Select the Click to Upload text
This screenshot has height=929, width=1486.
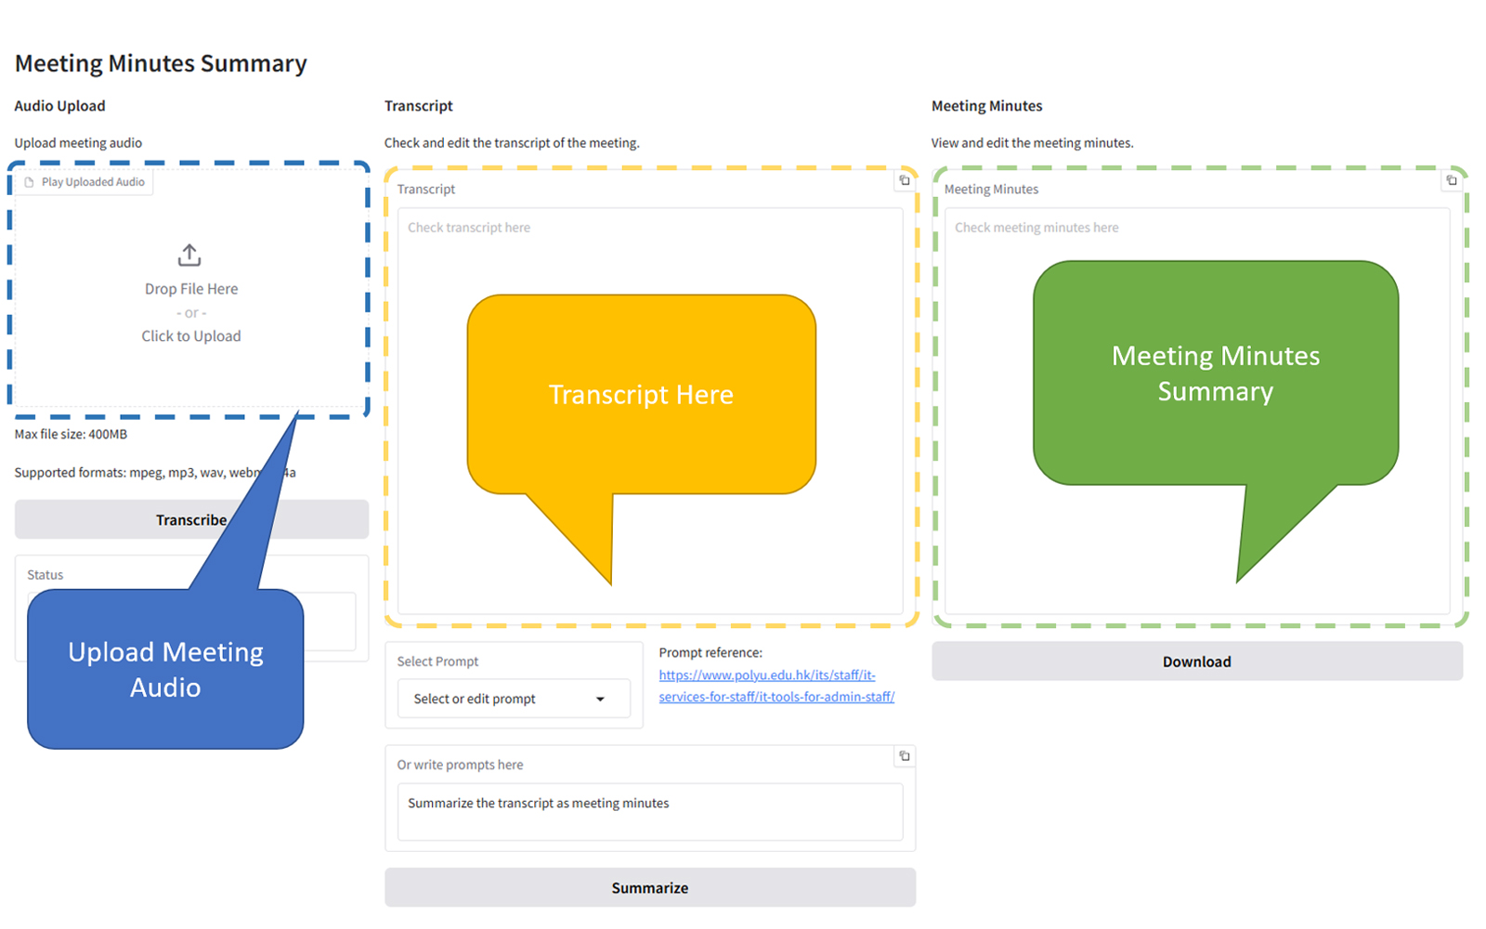click(x=190, y=336)
